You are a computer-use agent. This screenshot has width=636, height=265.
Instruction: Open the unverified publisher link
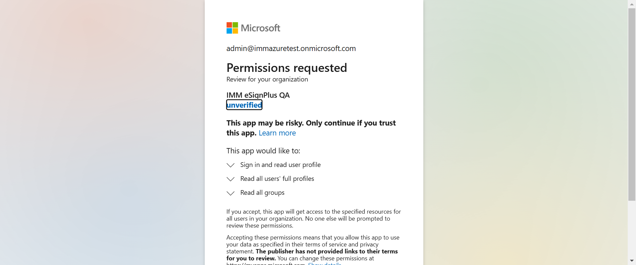(244, 105)
